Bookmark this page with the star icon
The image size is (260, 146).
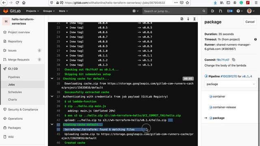tap(187, 3)
